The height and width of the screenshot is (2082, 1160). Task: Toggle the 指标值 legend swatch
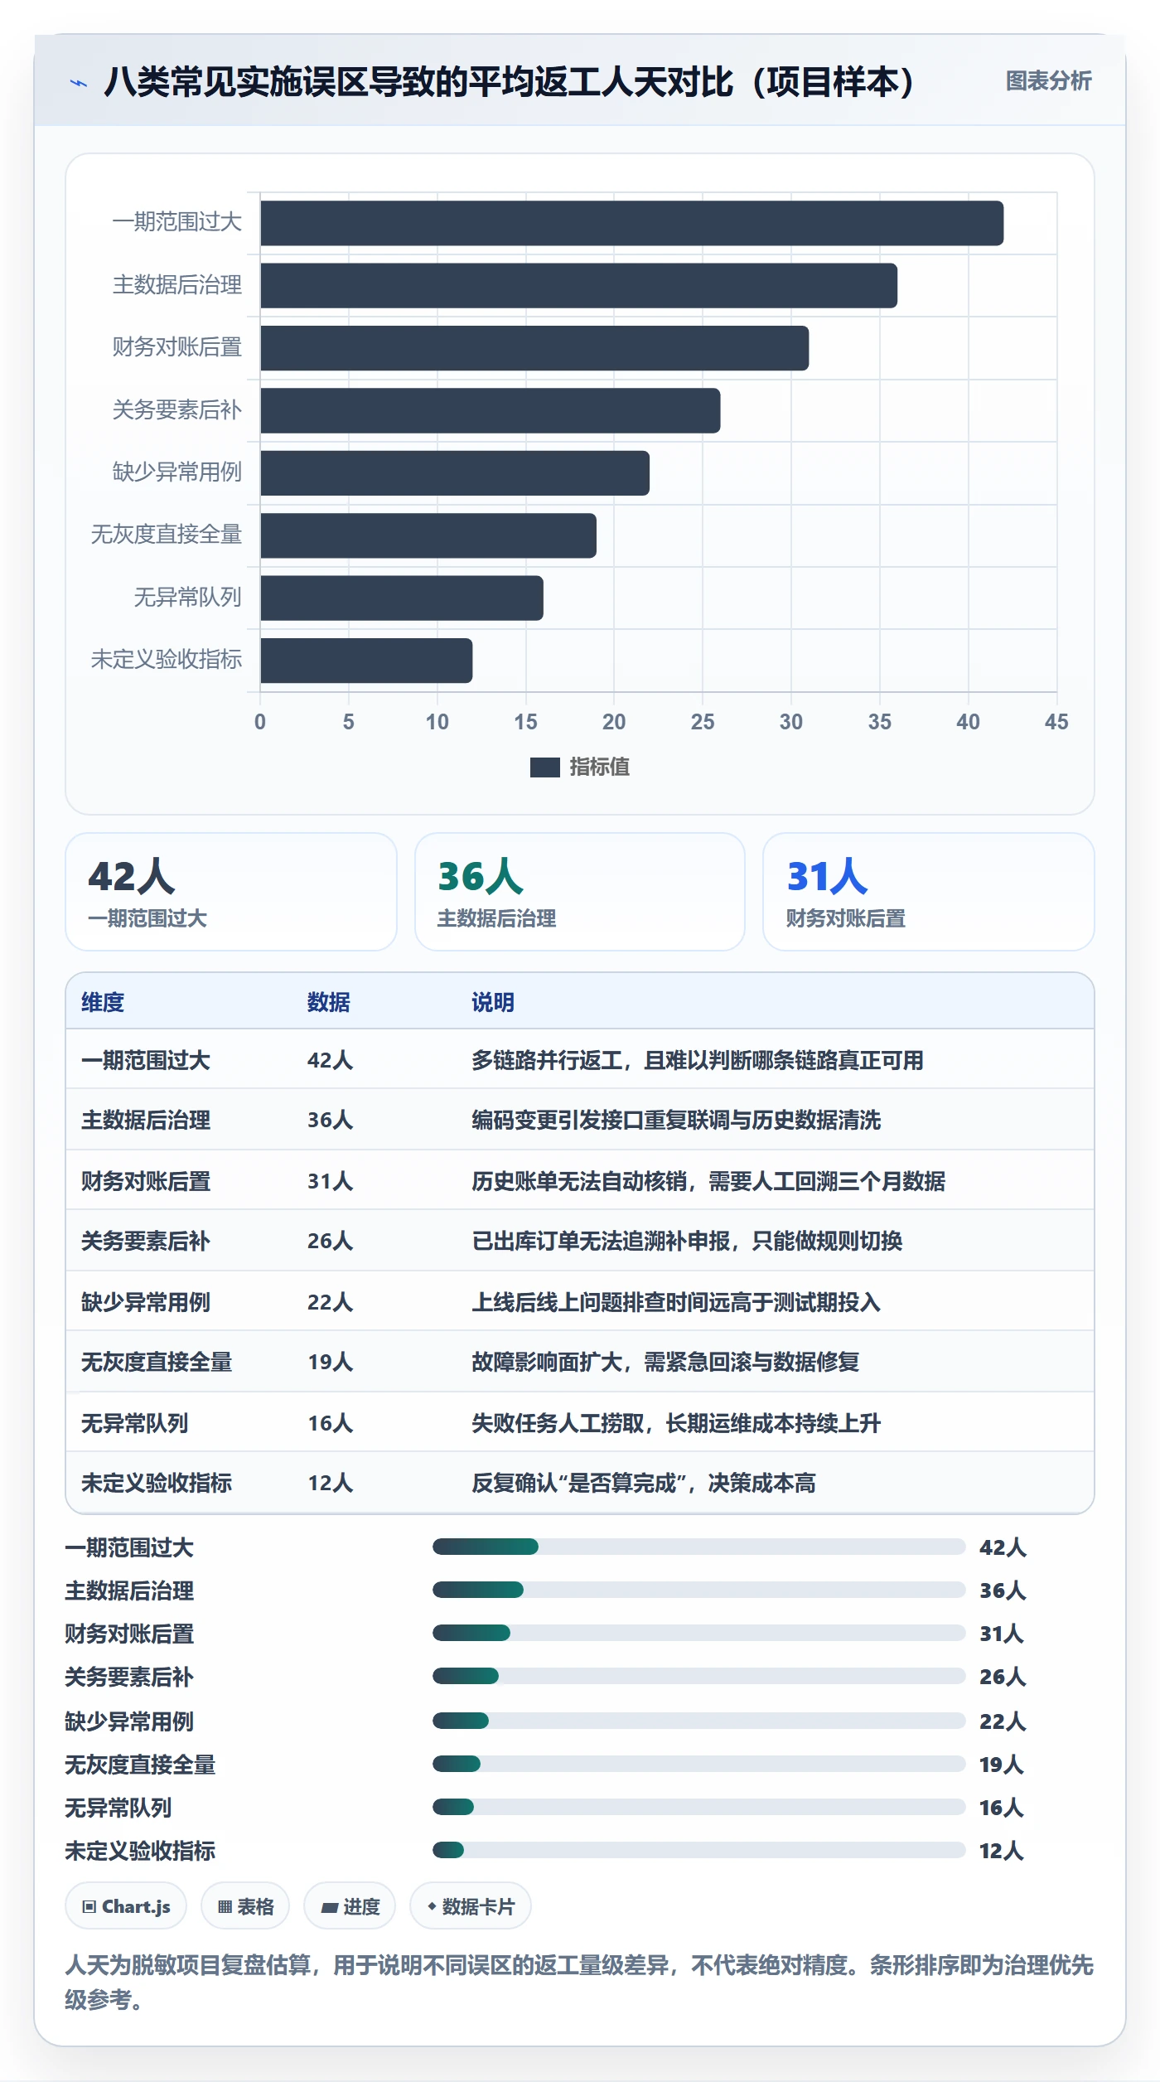(544, 767)
